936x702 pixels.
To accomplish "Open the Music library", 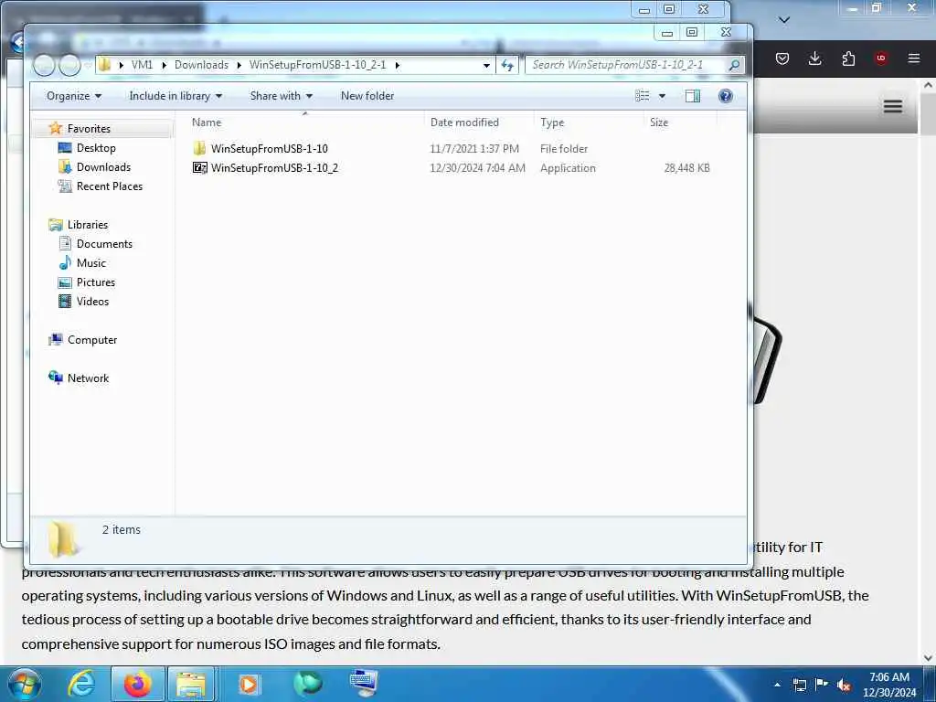I will 90,262.
